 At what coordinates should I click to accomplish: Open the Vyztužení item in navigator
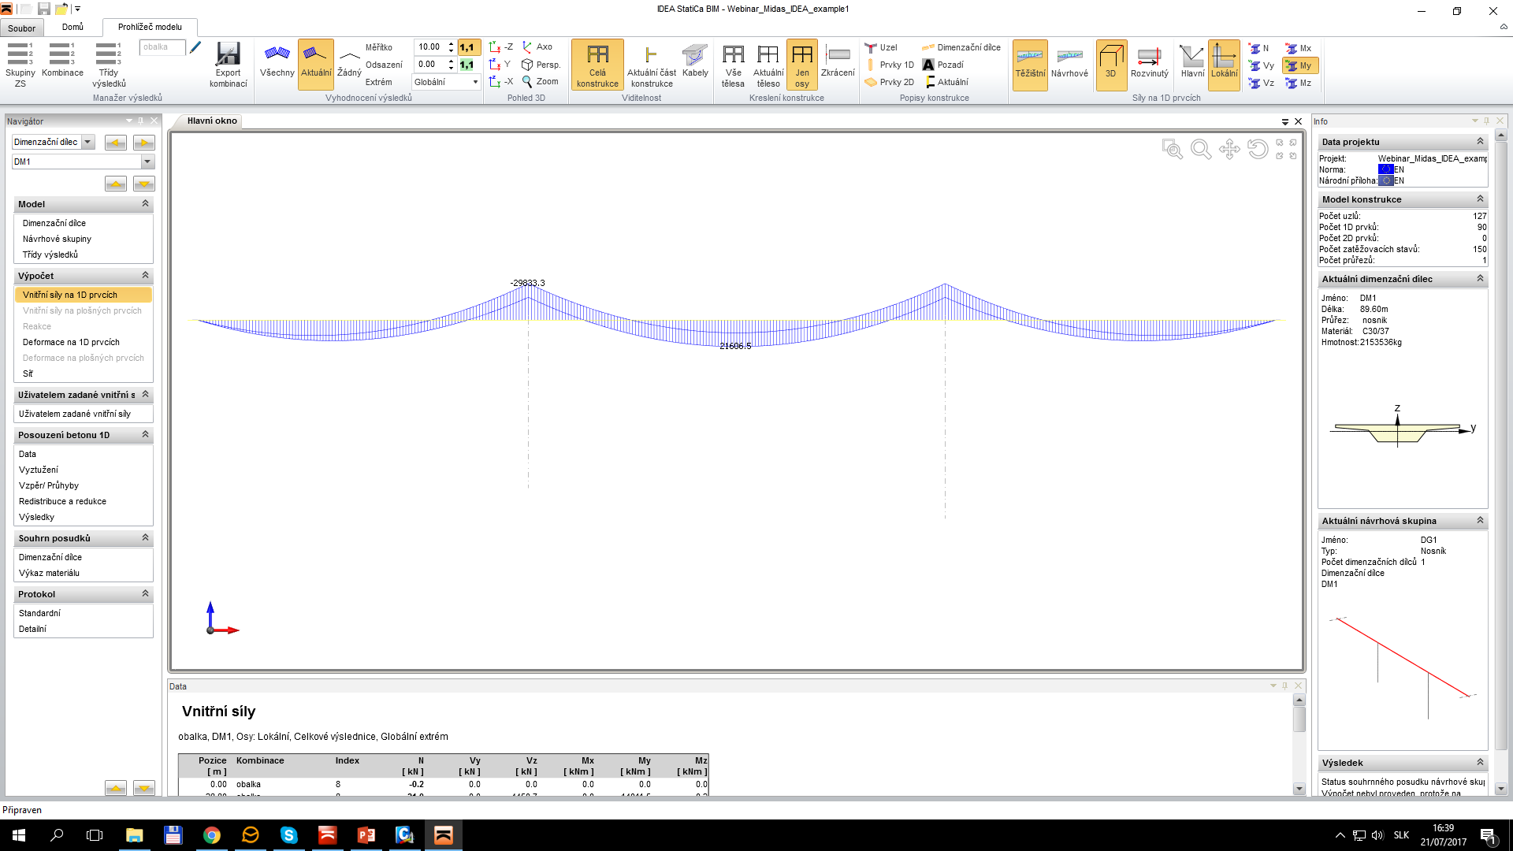39,470
